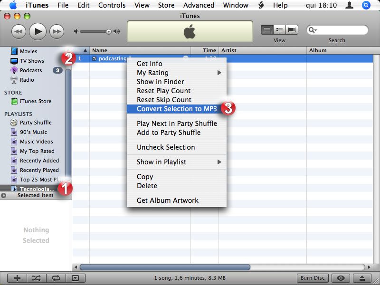Toggle Selected Item artwork header arrow

coord(3,195)
